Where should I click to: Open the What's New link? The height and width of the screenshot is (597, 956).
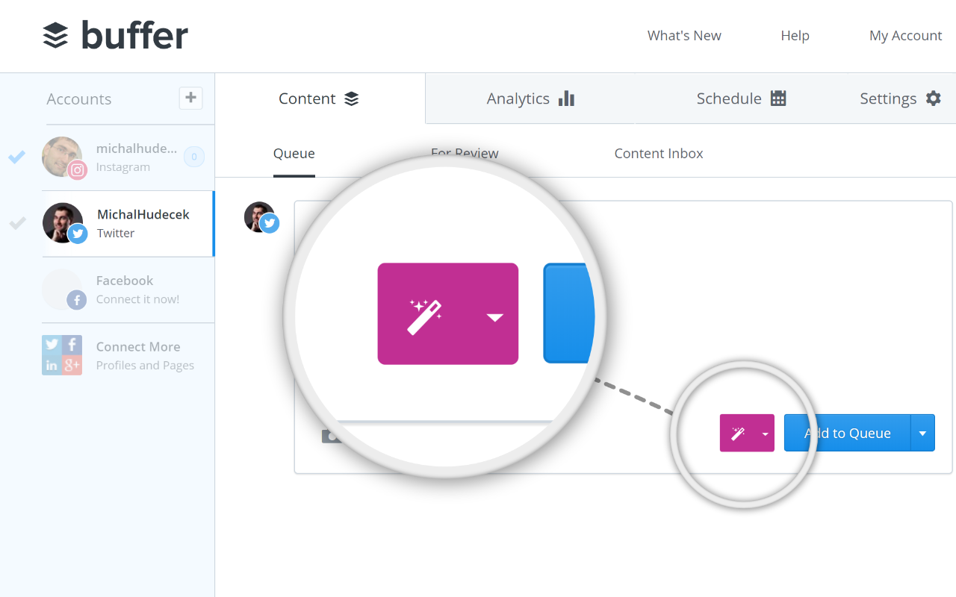tap(684, 36)
